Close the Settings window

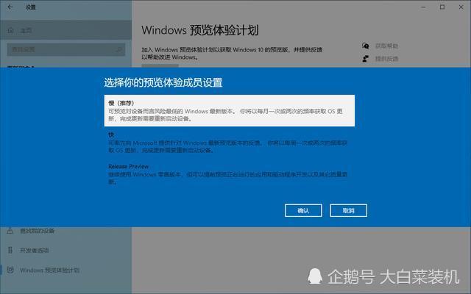[461, 7]
